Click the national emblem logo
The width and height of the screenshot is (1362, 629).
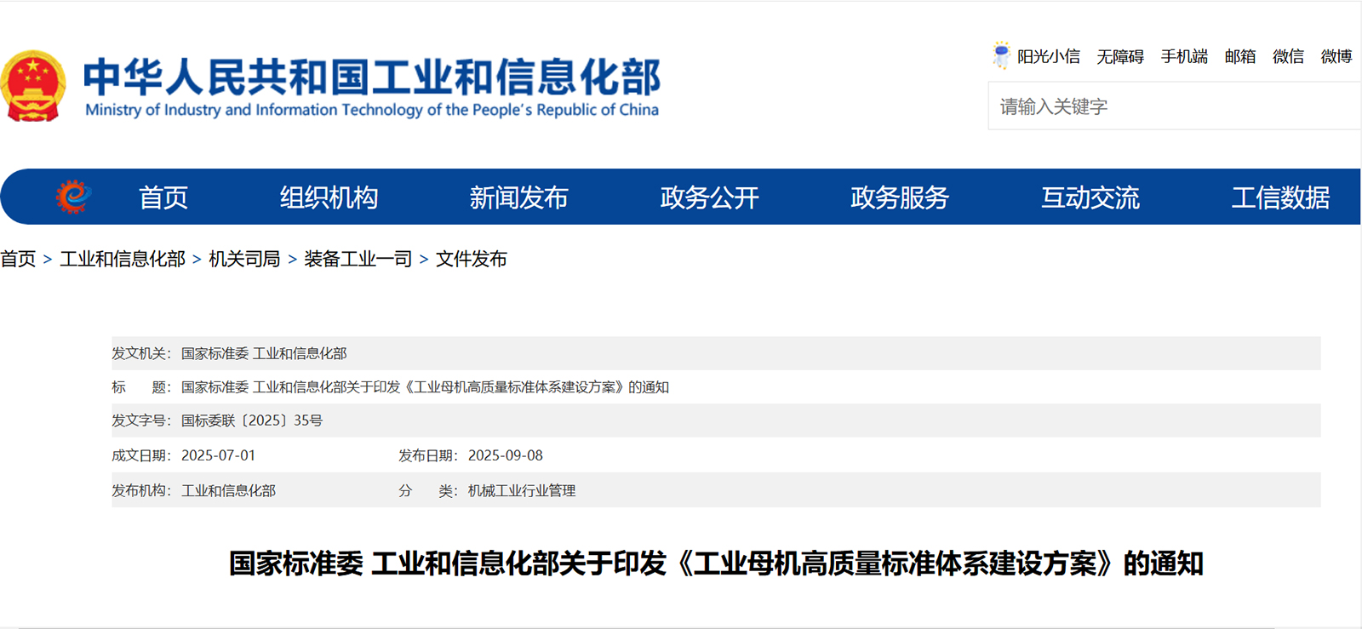point(33,86)
